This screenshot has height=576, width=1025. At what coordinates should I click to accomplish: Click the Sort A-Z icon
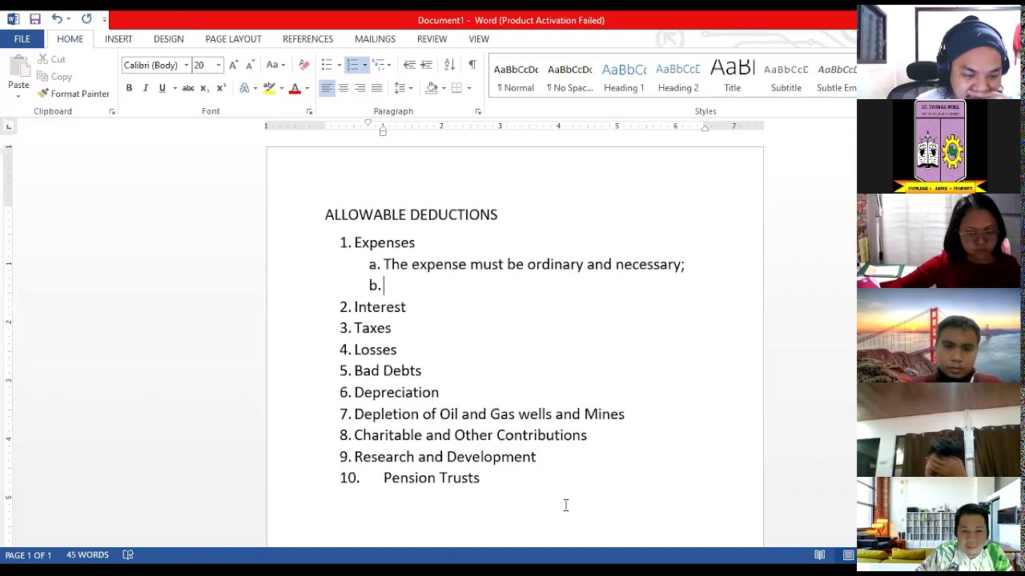[449, 65]
